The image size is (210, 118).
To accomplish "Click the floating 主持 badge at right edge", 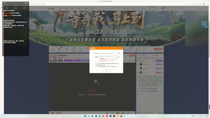I will point(204,24).
